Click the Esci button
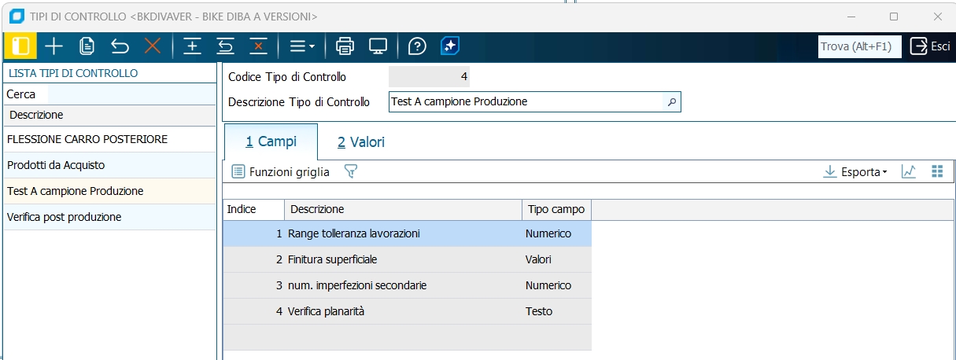The height and width of the screenshot is (360, 956). click(930, 46)
